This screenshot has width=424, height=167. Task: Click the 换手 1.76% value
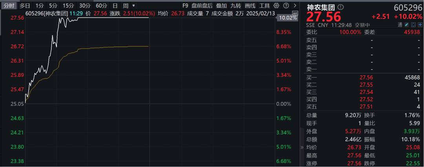[x=412, y=115]
